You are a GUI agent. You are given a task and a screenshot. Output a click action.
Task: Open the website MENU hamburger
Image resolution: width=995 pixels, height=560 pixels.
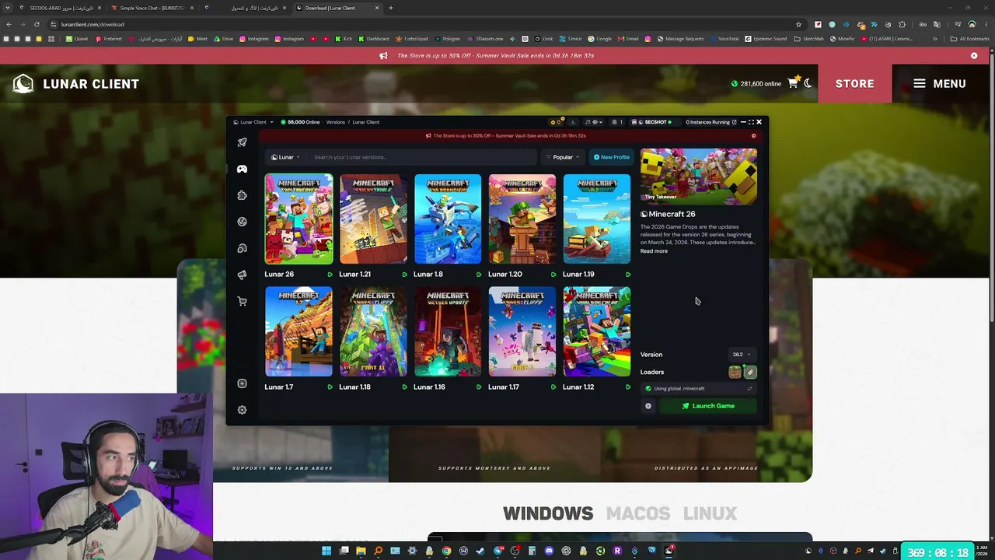pos(939,83)
